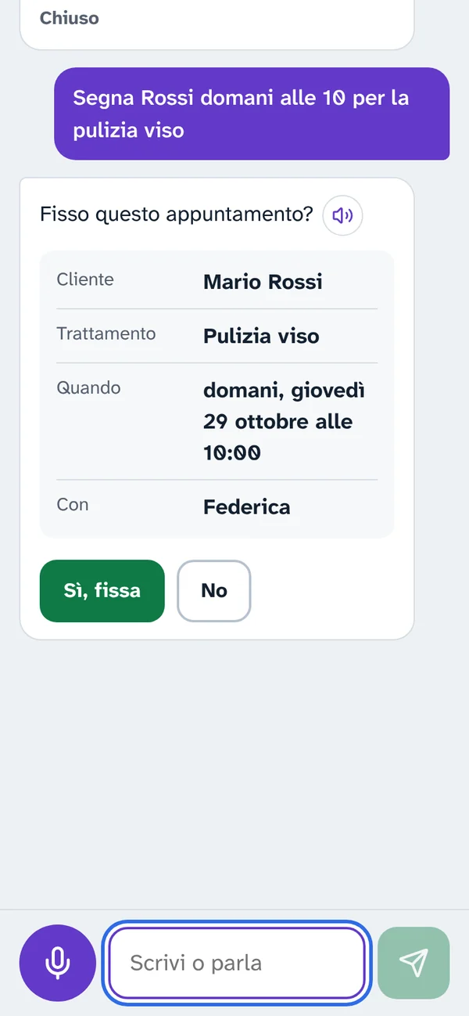Click the Fisso questo appuntamento? heading

[177, 214]
